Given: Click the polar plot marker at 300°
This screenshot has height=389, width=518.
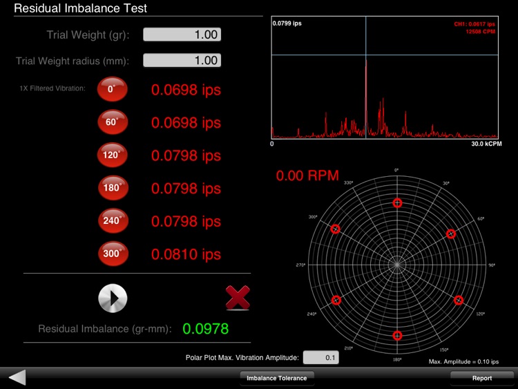Looking at the screenshot, I should [335, 229].
